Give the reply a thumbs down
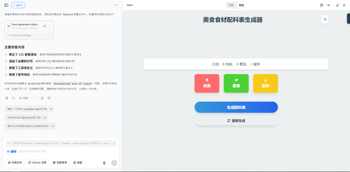The image size is (350, 172). coord(49,98)
